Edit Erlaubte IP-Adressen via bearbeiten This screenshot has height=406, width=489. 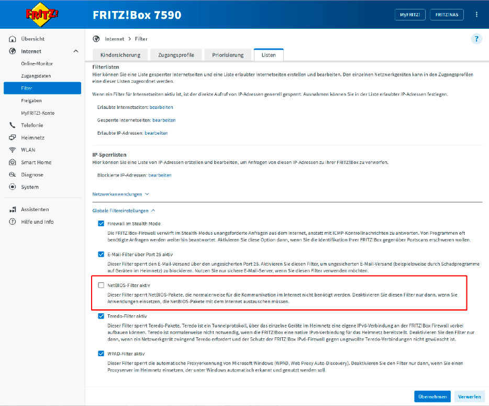tap(156, 133)
